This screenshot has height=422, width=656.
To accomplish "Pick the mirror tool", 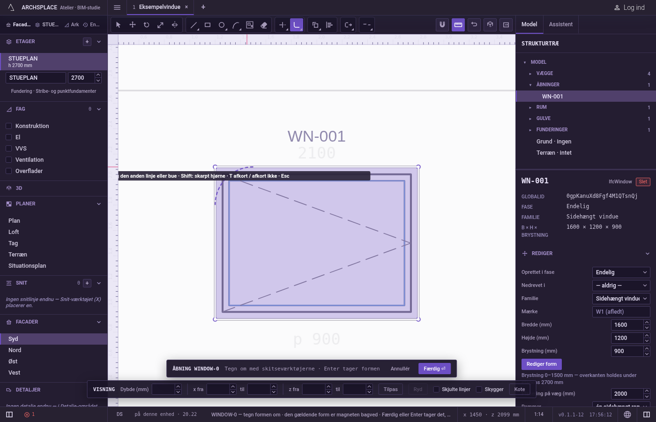I will (175, 25).
